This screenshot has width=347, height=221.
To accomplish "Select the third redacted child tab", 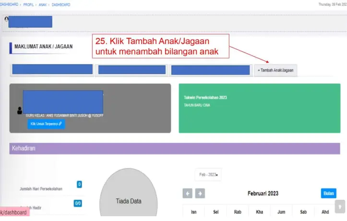I will point(211,70).
